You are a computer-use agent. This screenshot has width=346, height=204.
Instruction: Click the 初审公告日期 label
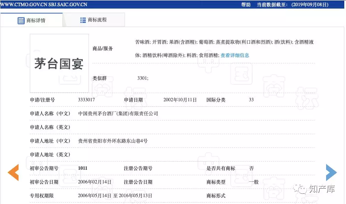(44, 182)
